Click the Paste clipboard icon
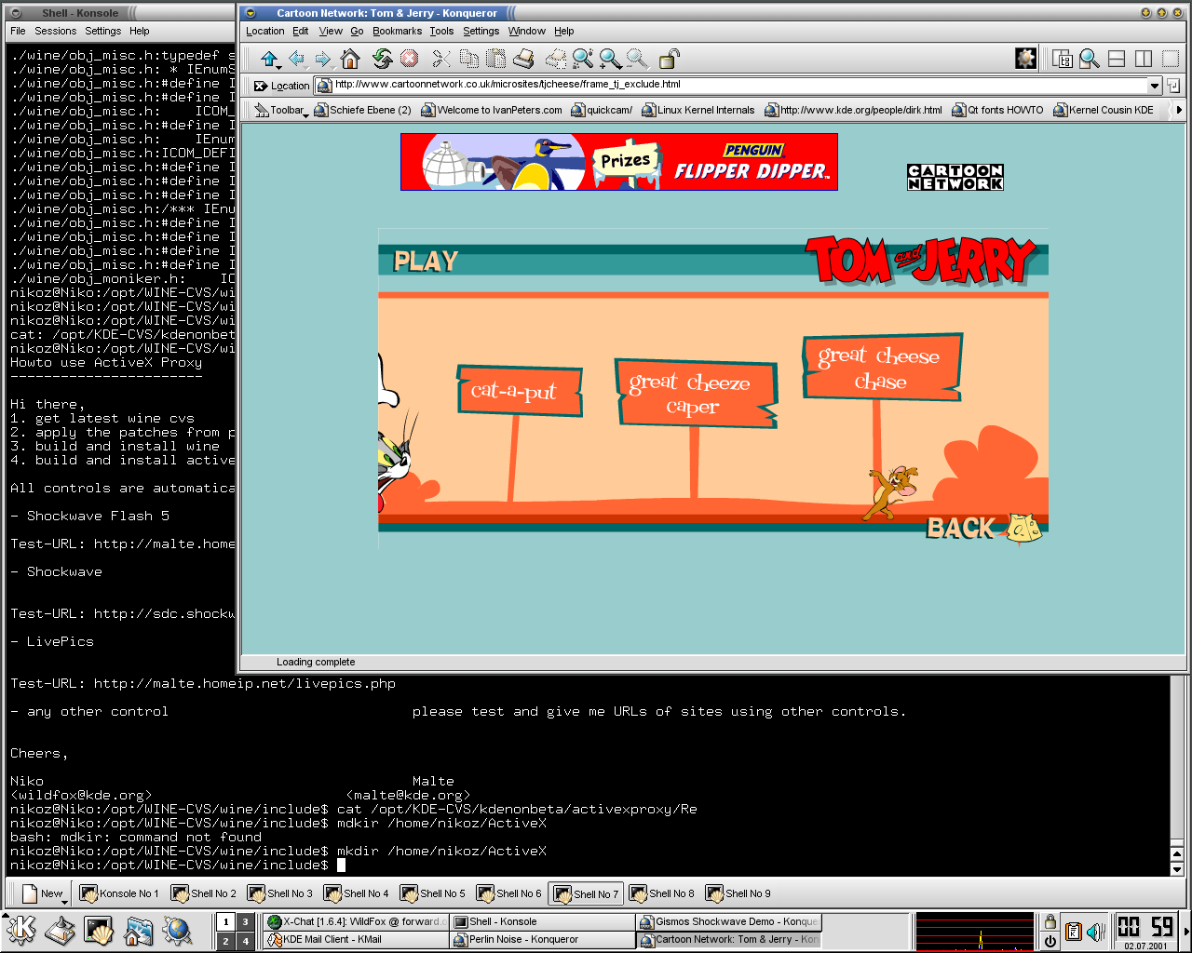The image size is (1192, 953). click(496, 60)
